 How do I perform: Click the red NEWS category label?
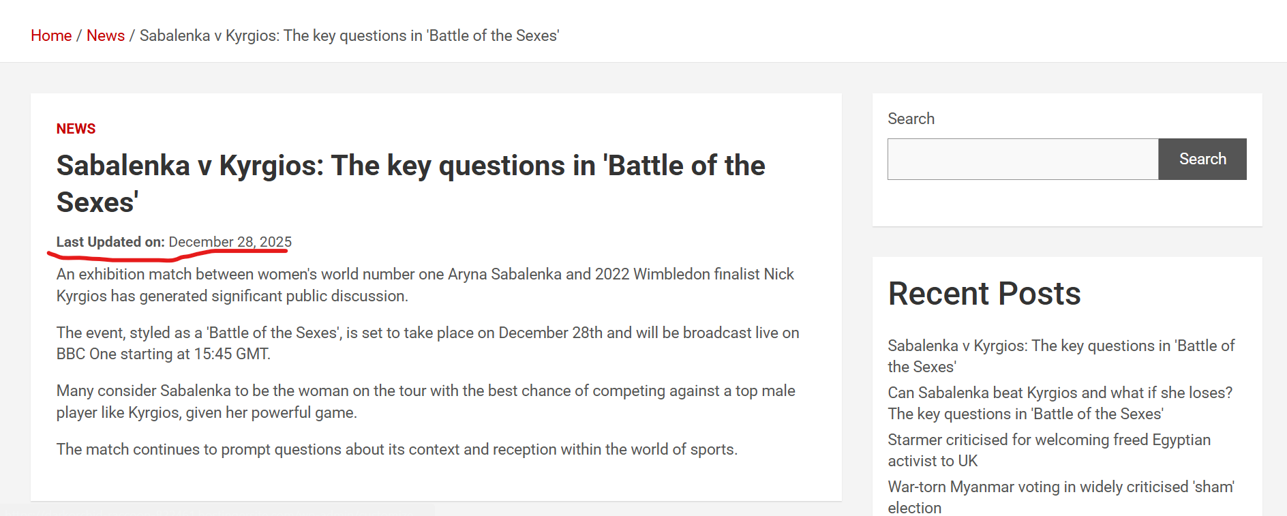[76, 129]
